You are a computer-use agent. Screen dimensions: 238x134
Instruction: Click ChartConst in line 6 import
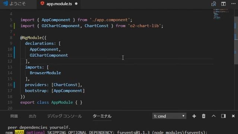tap(97, 26)
